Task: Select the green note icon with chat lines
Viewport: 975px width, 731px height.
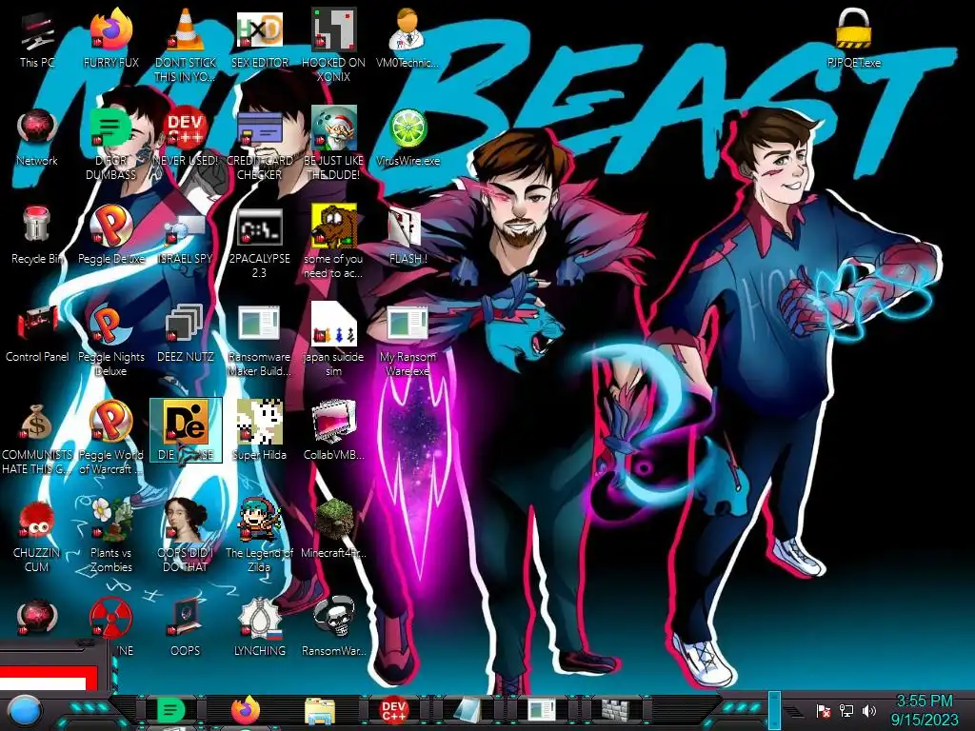Action: (x=110, y=145)
